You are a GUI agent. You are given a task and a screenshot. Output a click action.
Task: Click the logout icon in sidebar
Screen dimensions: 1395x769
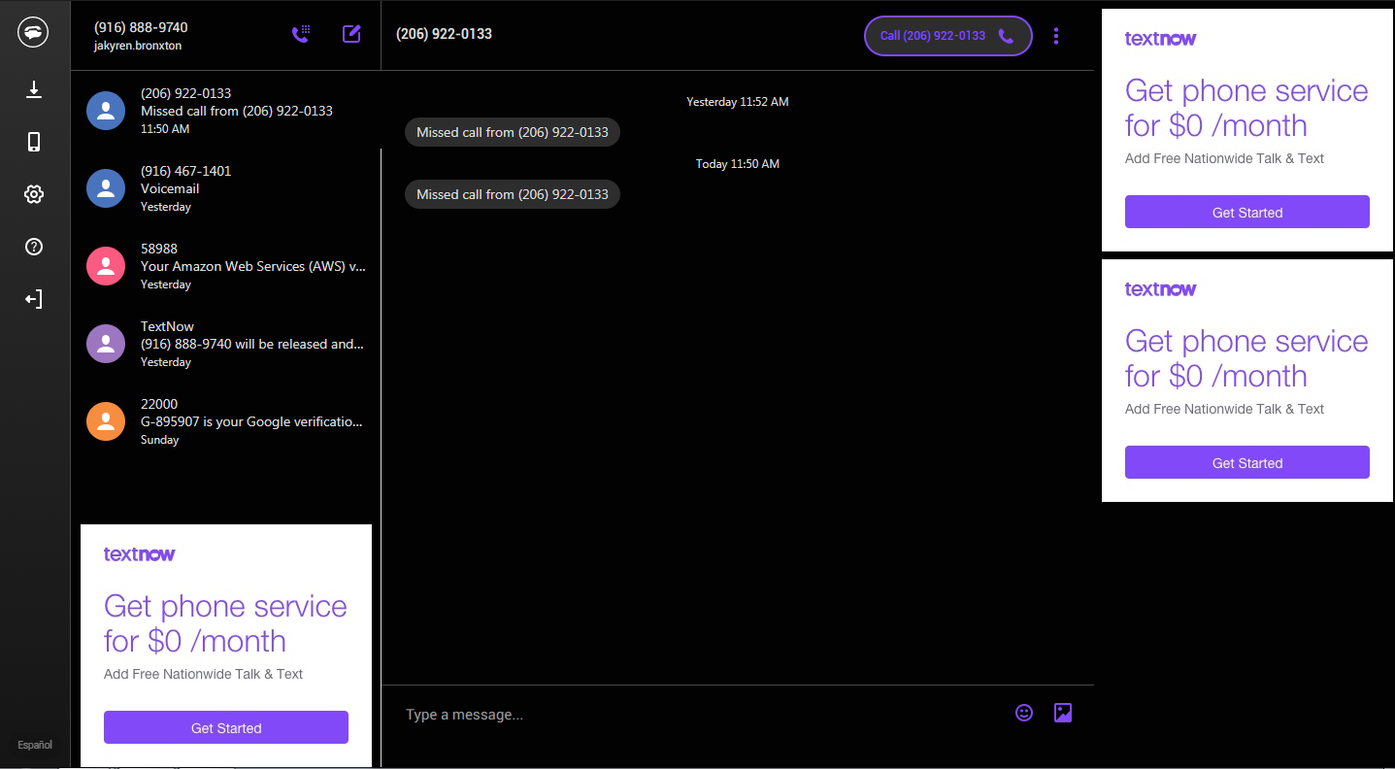coord(33,299)
